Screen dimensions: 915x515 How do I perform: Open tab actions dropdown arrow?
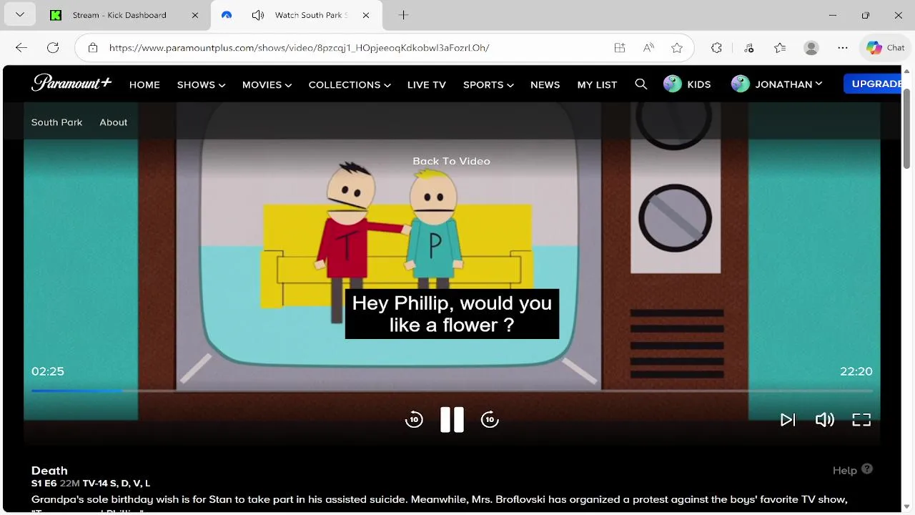coord(20,15)
